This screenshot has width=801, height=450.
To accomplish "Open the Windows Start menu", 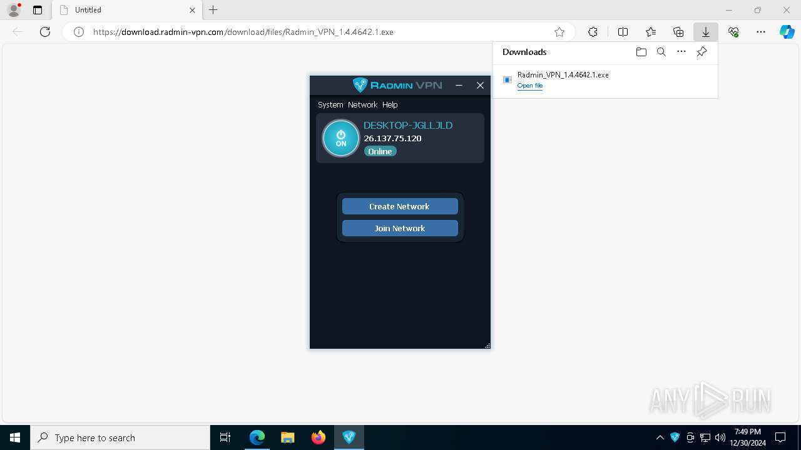I will 15,437.
